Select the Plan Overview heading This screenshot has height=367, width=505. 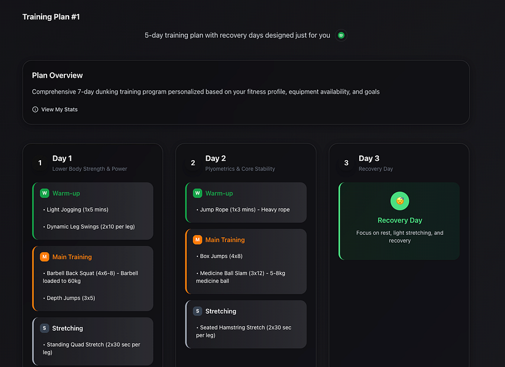[x=58, y=75]
